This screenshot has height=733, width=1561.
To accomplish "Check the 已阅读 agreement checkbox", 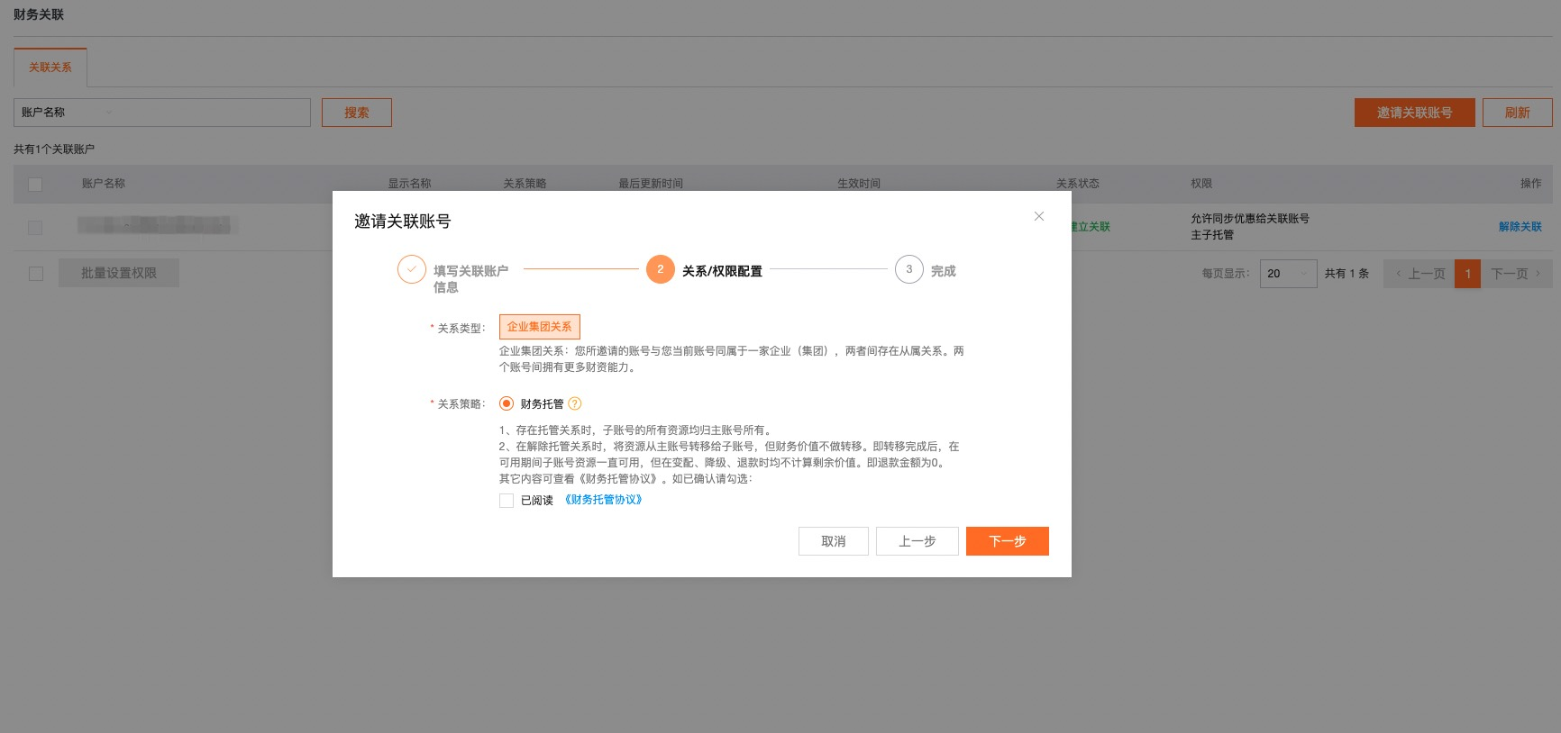I will pos(507,501).
